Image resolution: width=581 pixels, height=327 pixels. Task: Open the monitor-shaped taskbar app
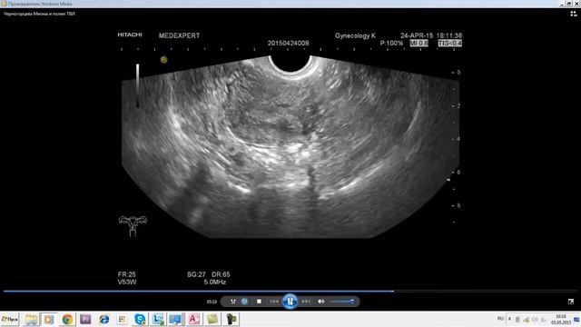pyautogui.click(x=175, y=319)
